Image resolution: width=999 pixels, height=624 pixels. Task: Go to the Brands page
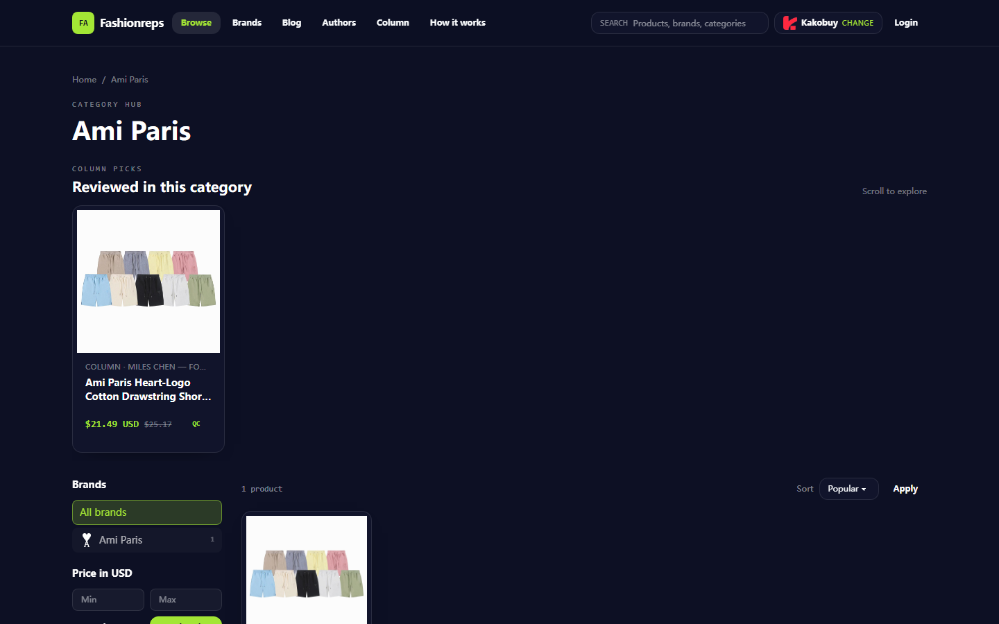point(247,23)
